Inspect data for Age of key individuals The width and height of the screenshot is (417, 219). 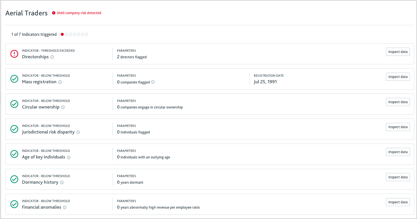pyautogui.click(x=398, y=152)
